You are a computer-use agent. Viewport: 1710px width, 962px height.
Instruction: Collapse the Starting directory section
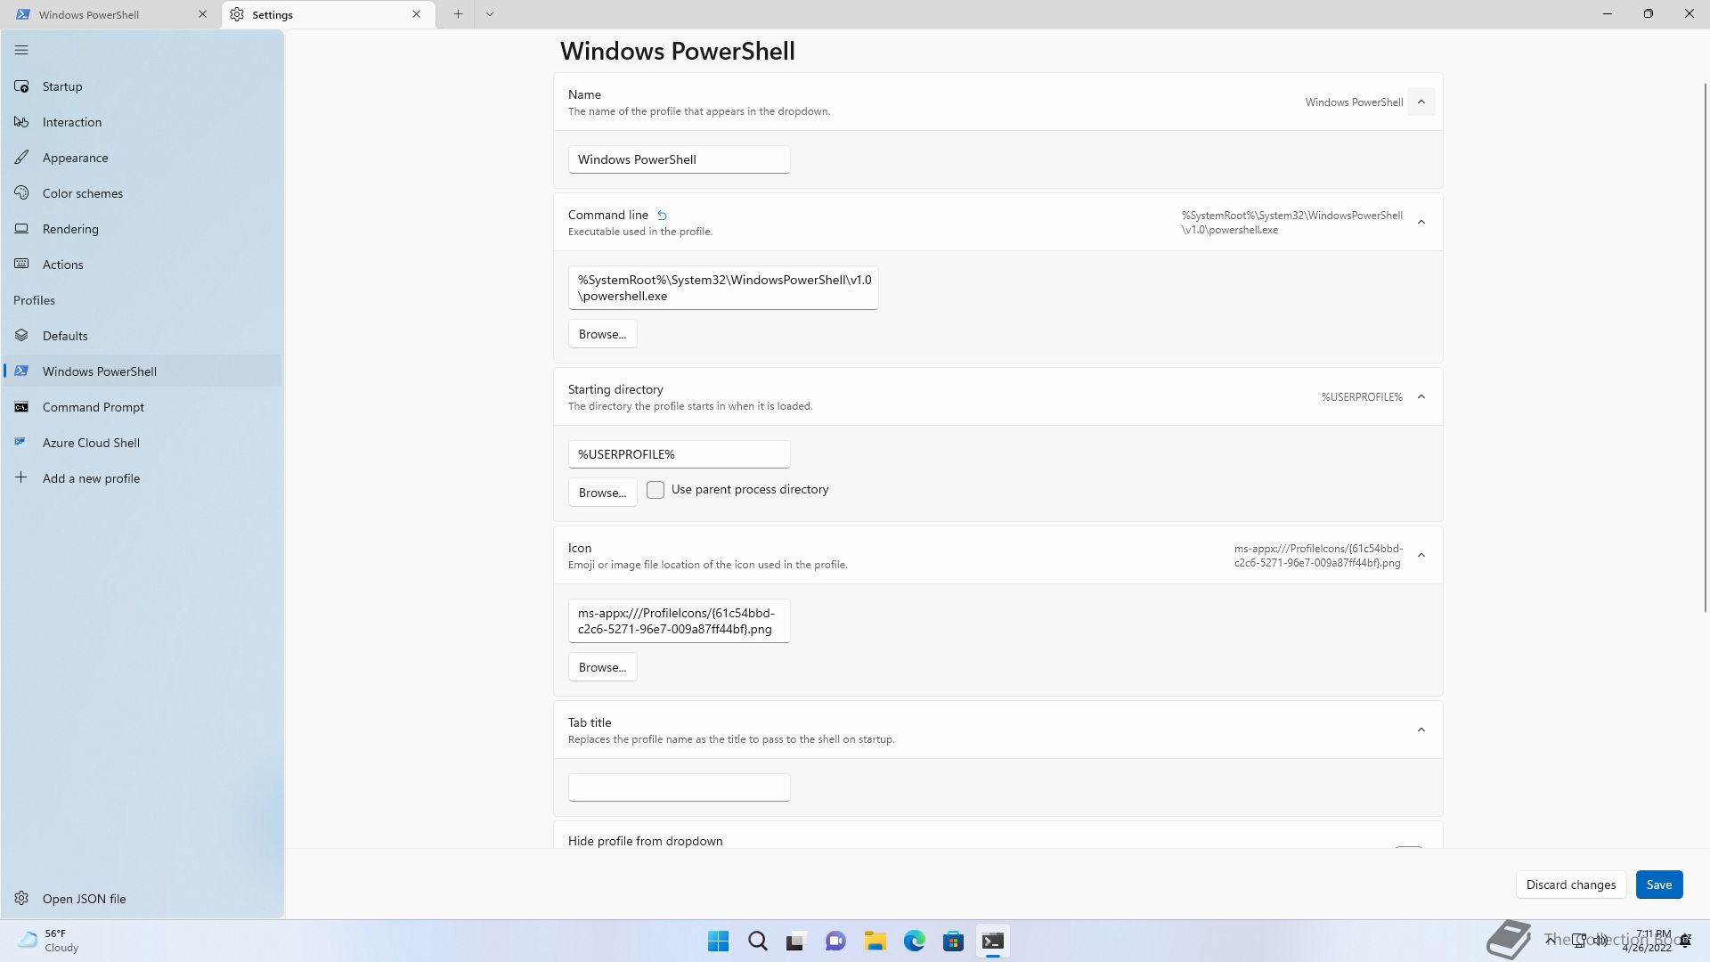pos(1421,397)
